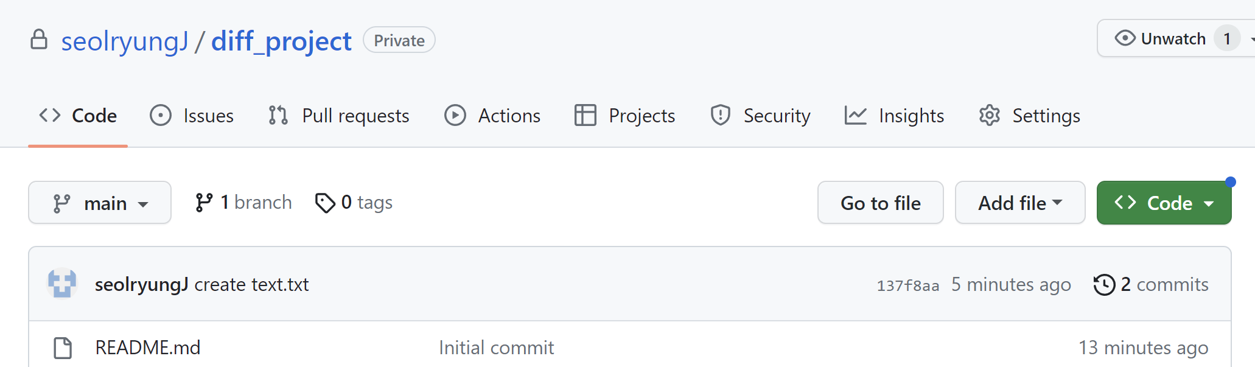This screenshot has height=367, width=1255.
Task: Click the eye icon in Unwatch button
Action: pos(1125,38)
